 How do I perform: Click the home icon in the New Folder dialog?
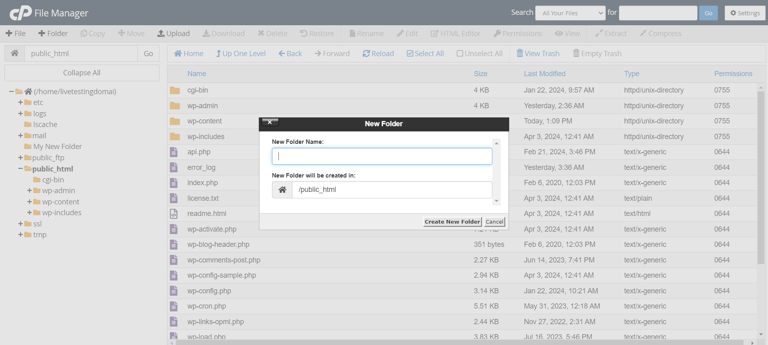point(282,190)
